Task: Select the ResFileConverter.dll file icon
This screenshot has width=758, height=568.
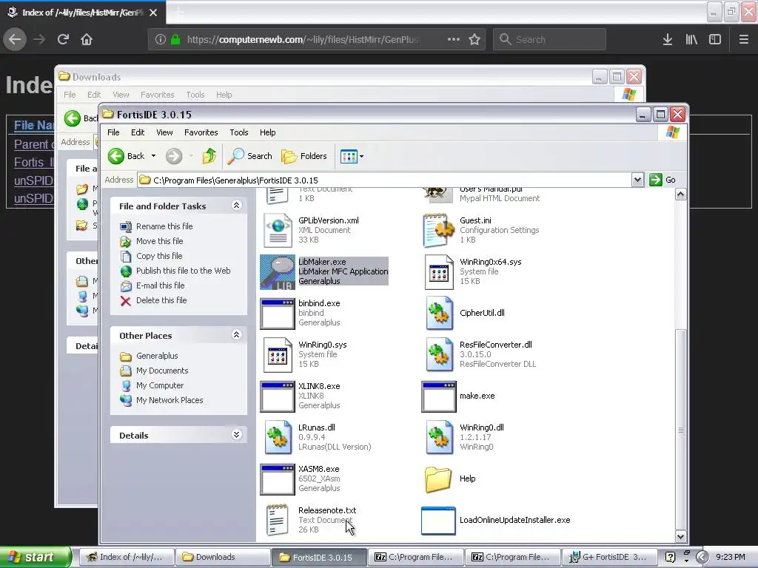Action: pos(439,355)
